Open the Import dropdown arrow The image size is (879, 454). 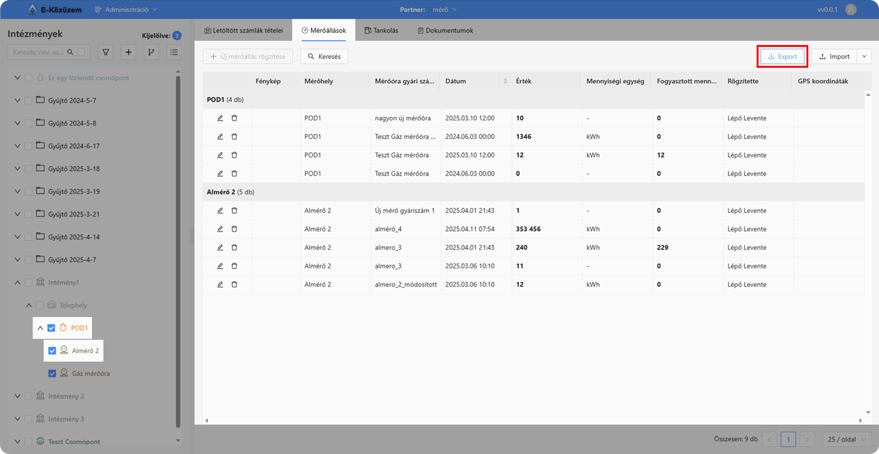864,56
